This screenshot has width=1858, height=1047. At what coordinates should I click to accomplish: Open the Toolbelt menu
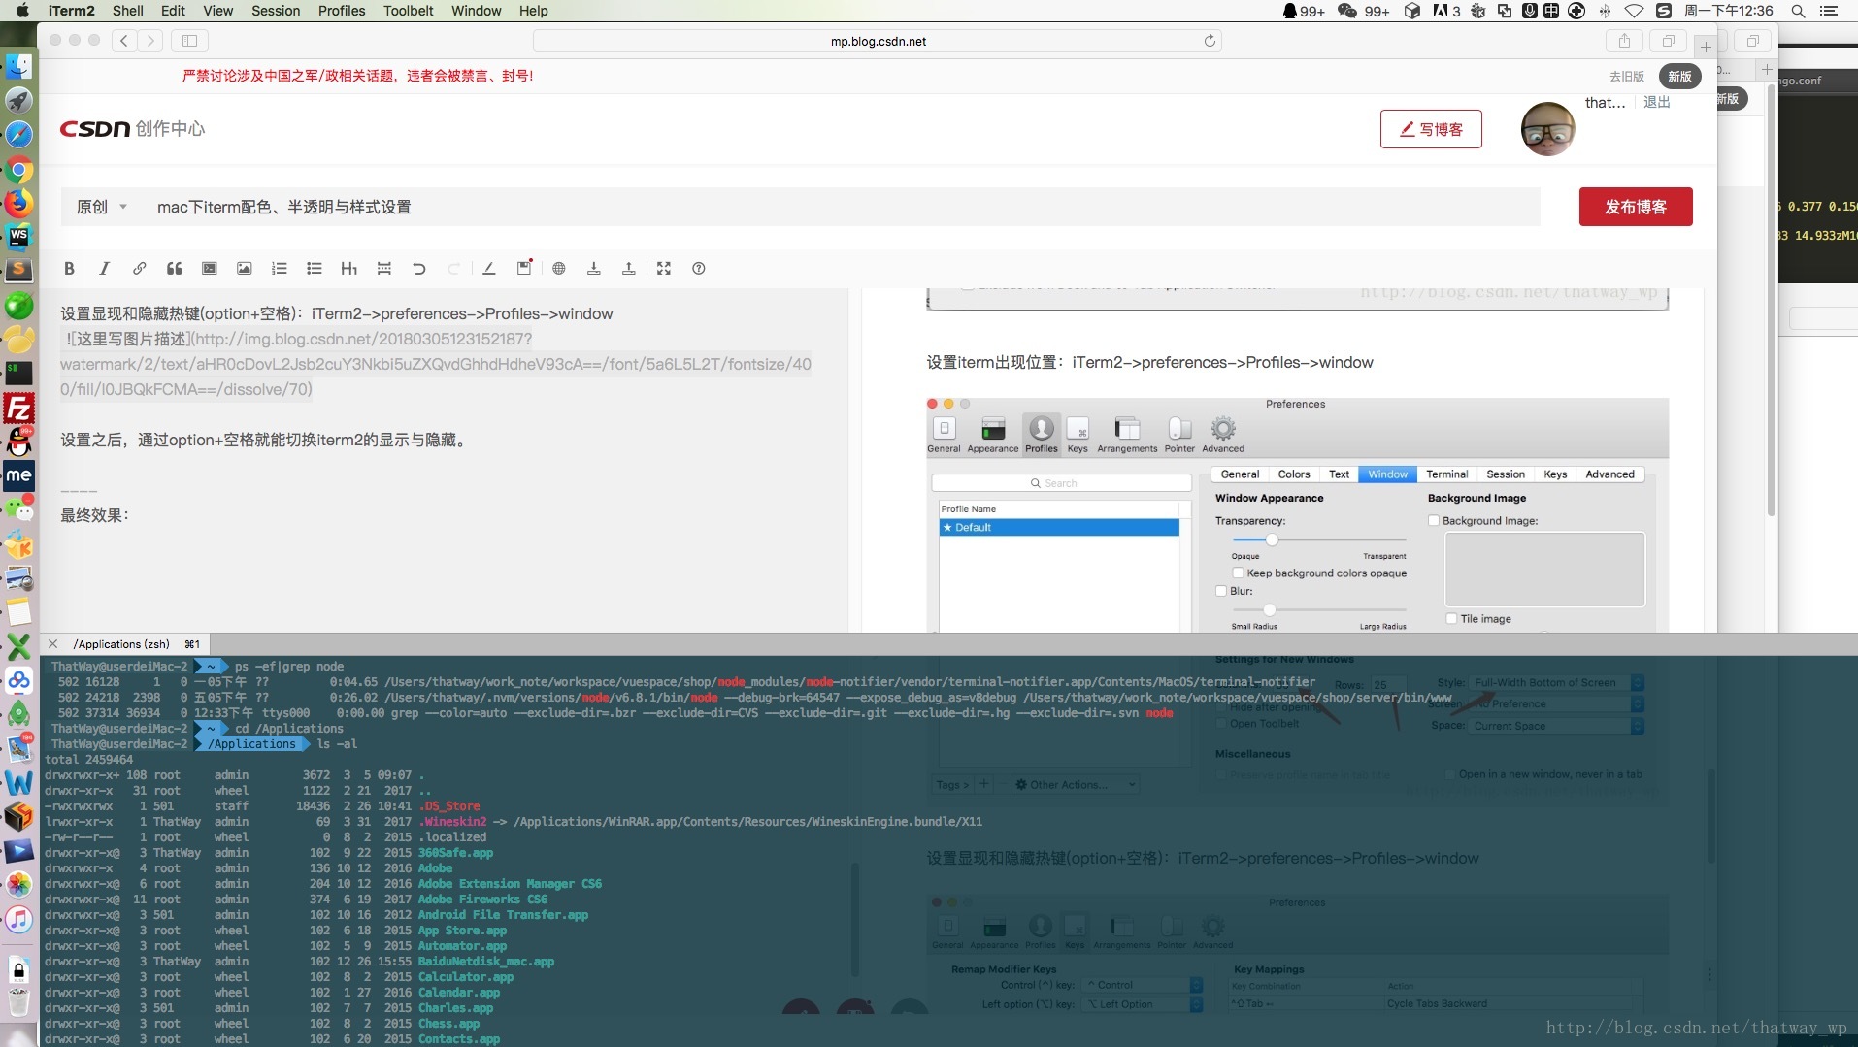click(x=408, y=11)
